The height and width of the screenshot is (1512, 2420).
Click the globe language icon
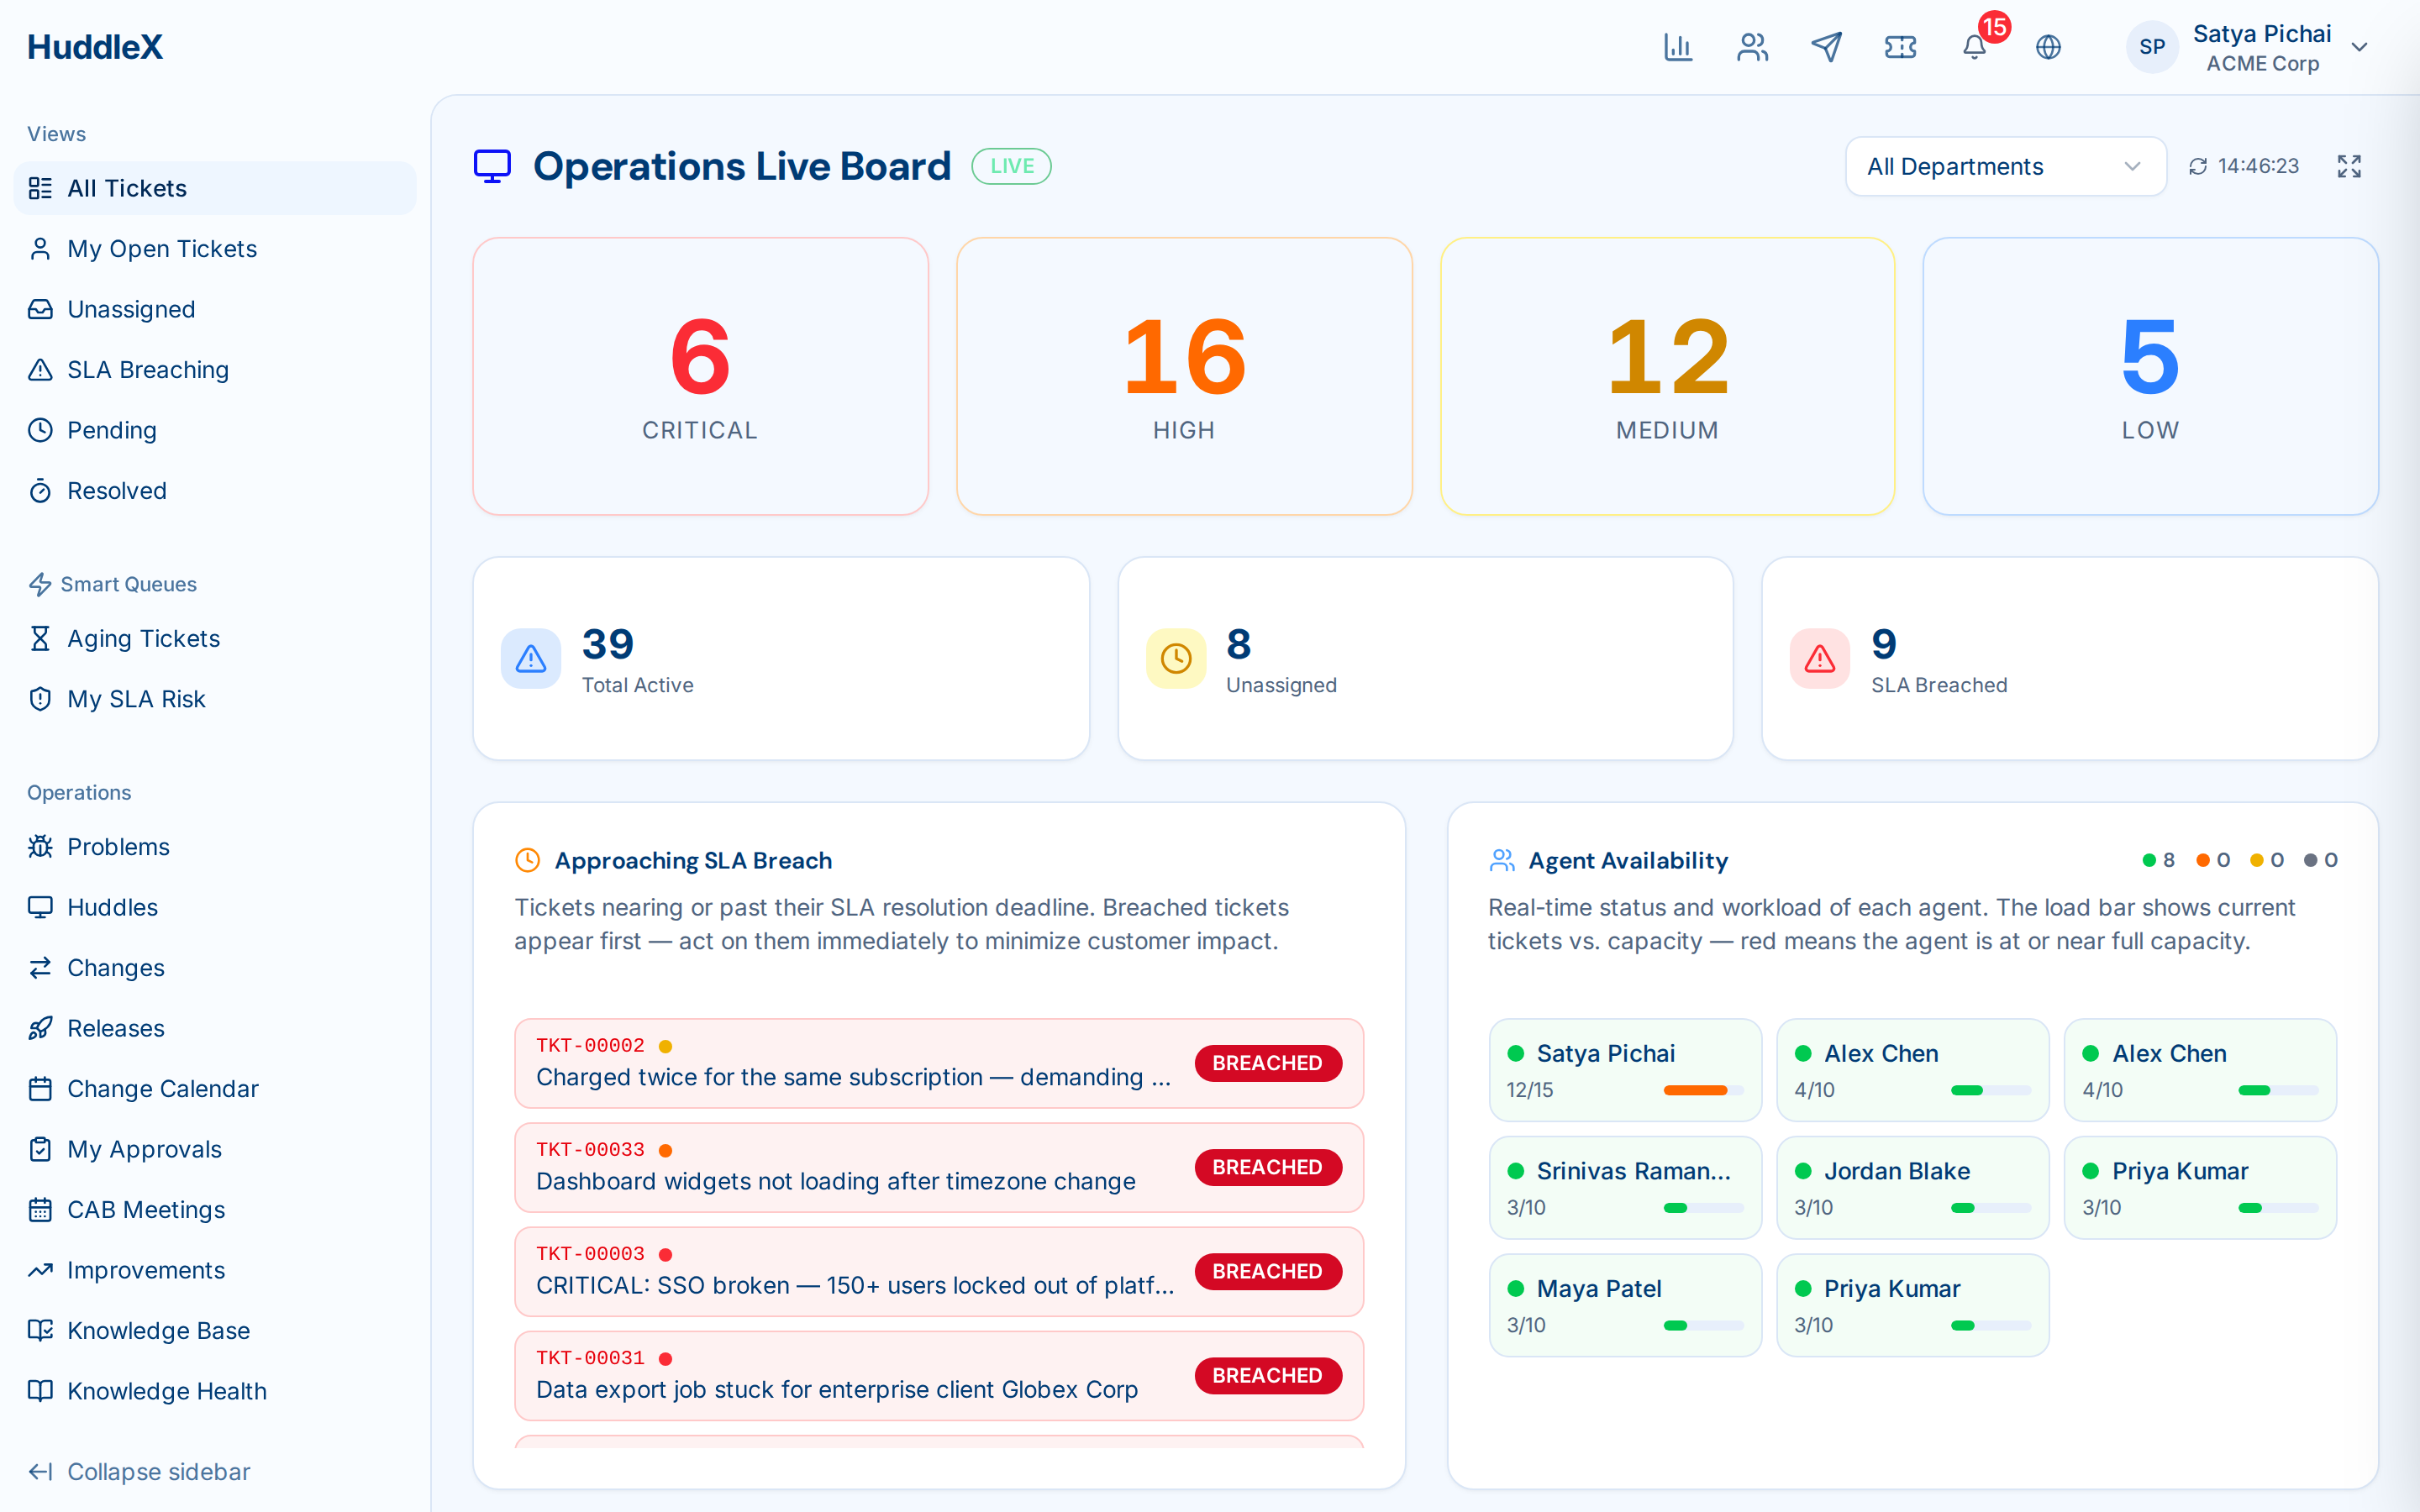[2049, 47]
